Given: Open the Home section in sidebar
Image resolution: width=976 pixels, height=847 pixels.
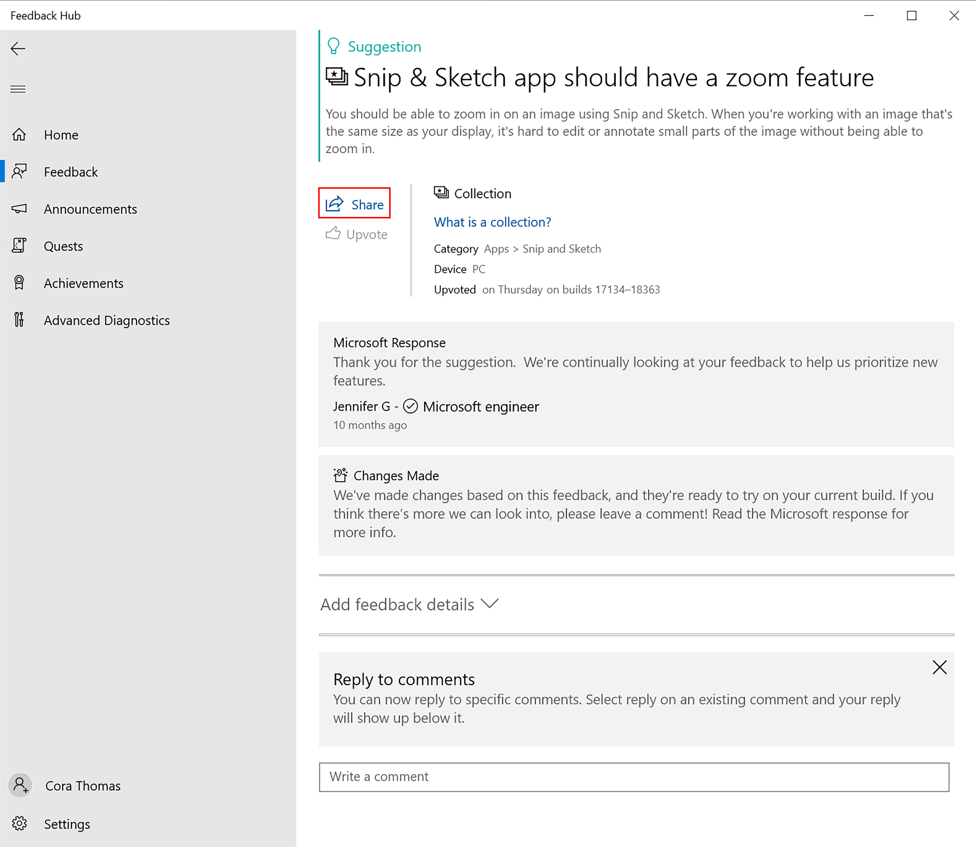Looking at the screenshot, I should pos(62,134).
